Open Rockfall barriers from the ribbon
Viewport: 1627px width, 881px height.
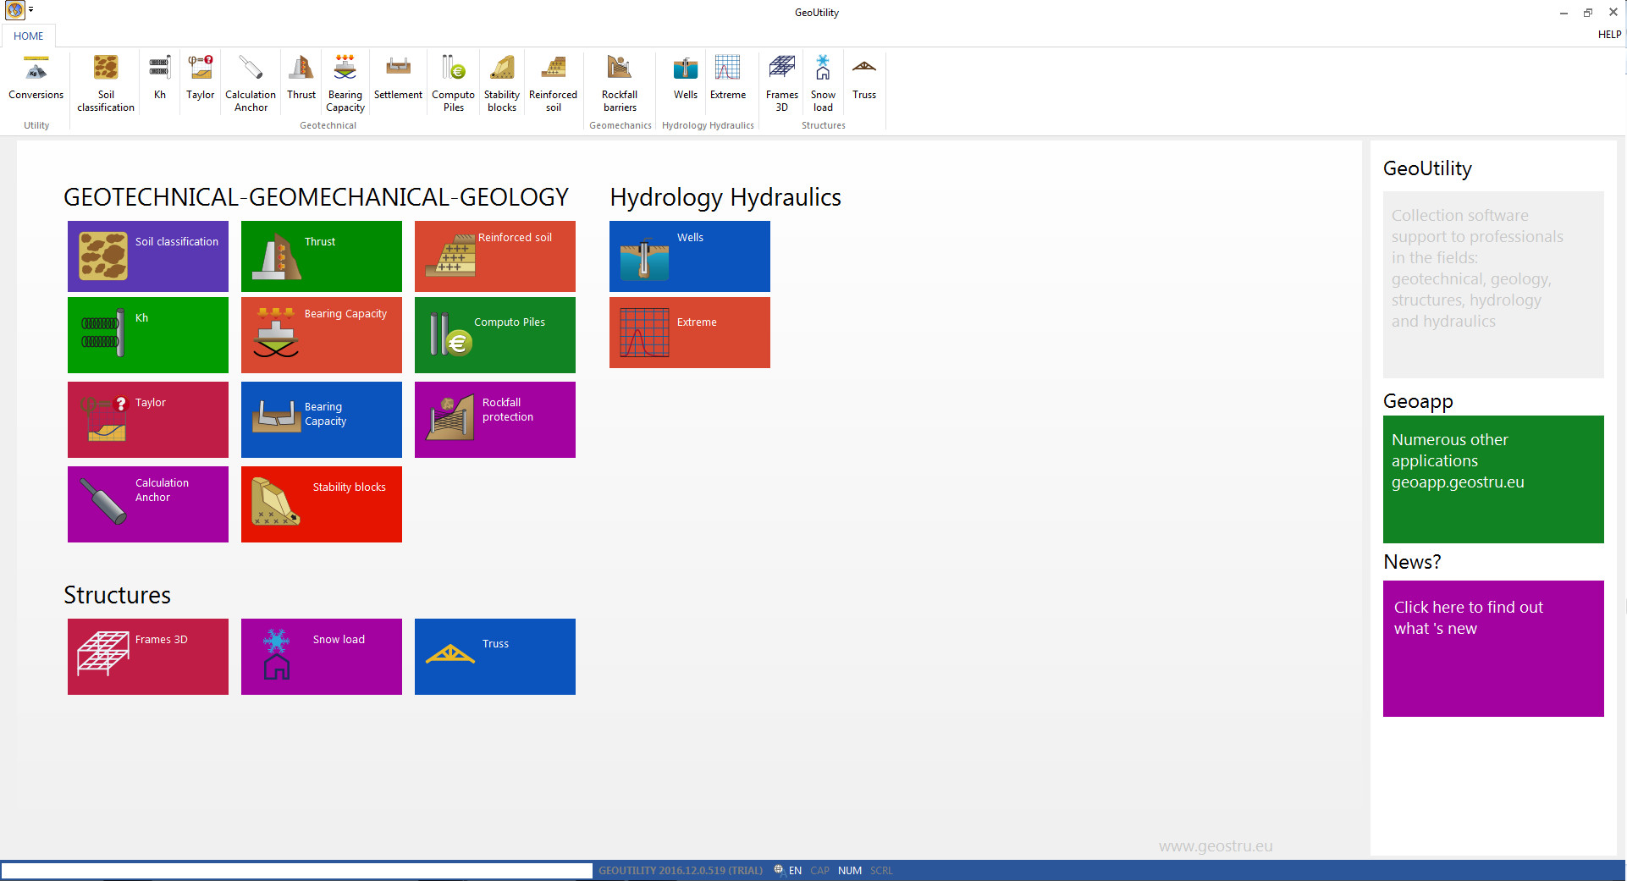coord(620,82)
